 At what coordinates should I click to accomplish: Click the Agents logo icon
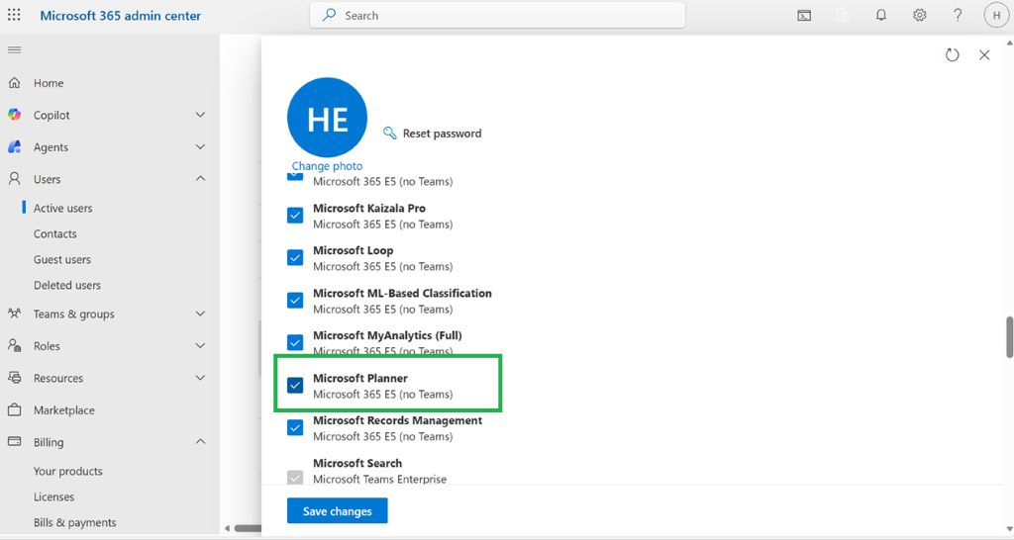point(14,146)
